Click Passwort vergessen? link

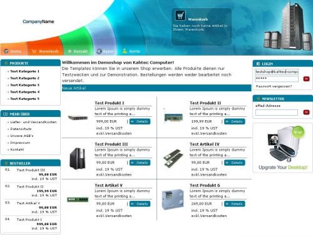pyautogui.click(x=274, y=86)
